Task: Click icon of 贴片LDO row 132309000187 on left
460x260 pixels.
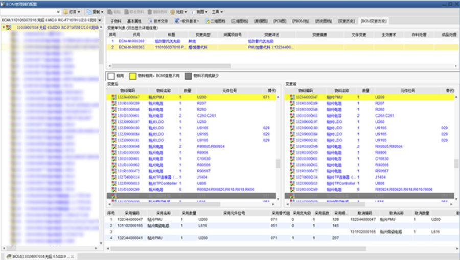Action: click(x=113, y=122)
